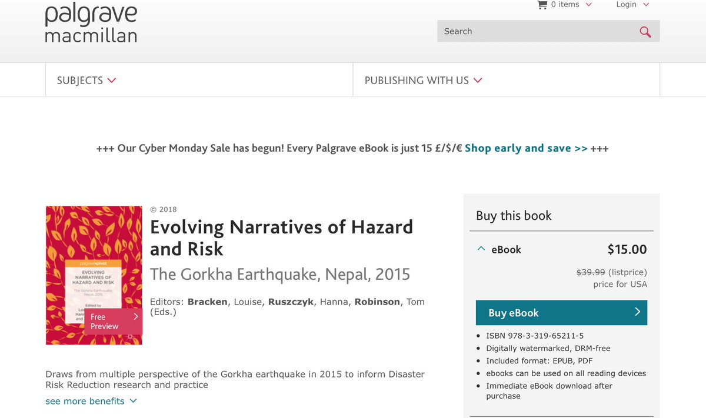Click the Buy this book heading

pyautogui.click(x=514, y=216)
